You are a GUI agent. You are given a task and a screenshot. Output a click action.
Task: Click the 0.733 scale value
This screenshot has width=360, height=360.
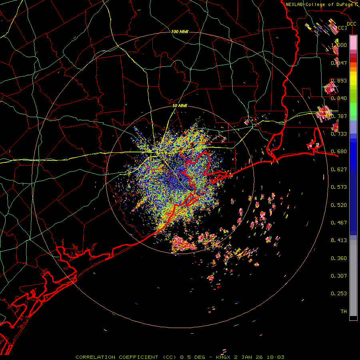click(x=339, y=134)
